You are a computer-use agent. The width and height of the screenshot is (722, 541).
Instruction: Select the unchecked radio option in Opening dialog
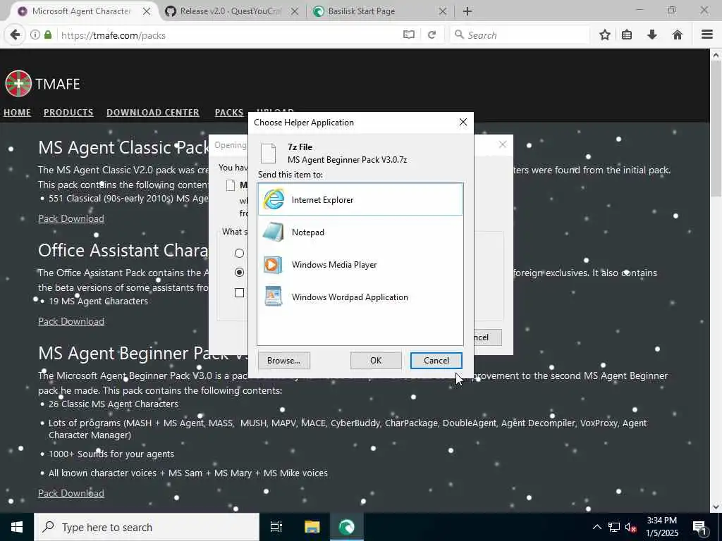pos(240,253)
